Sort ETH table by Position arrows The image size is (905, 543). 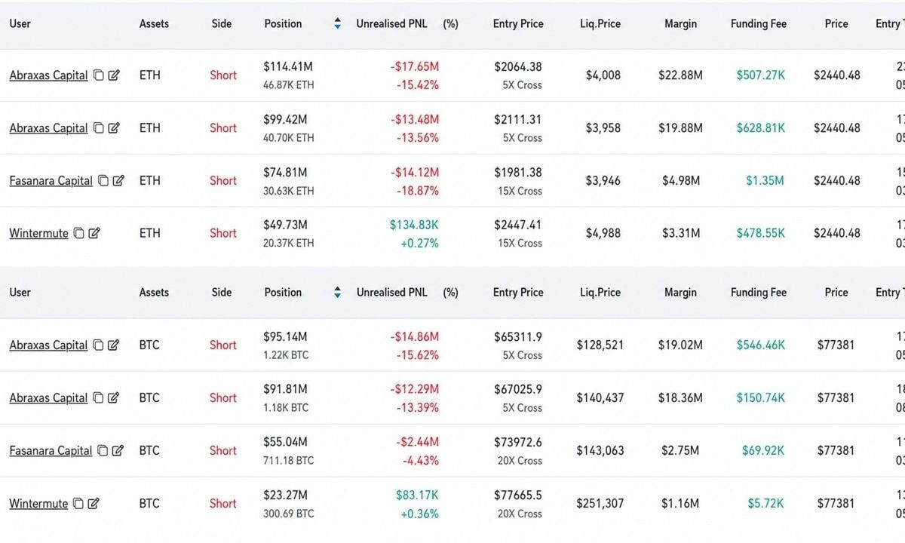click(x=337, y=23)
